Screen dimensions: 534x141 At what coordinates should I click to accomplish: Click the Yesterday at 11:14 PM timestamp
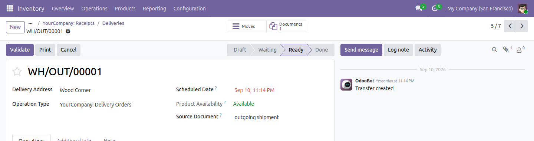pyautogui.click(x=395, y=81)
